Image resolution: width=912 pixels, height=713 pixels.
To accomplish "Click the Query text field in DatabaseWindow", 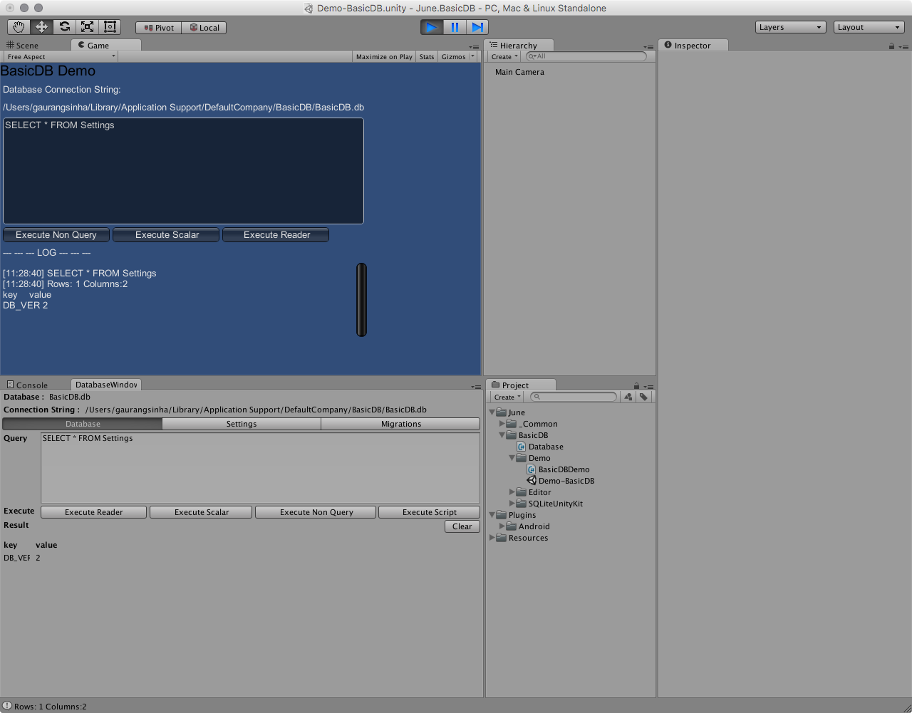I will pos(261,468).
